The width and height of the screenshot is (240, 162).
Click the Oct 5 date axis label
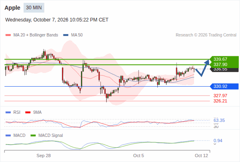tap(139, 156)
